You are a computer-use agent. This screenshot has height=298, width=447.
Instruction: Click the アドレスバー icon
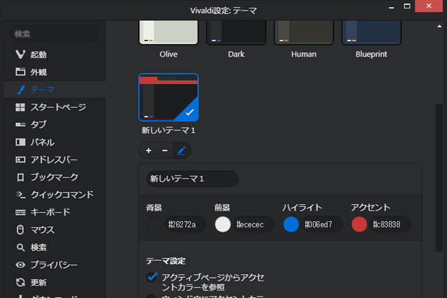click(20, 159)
